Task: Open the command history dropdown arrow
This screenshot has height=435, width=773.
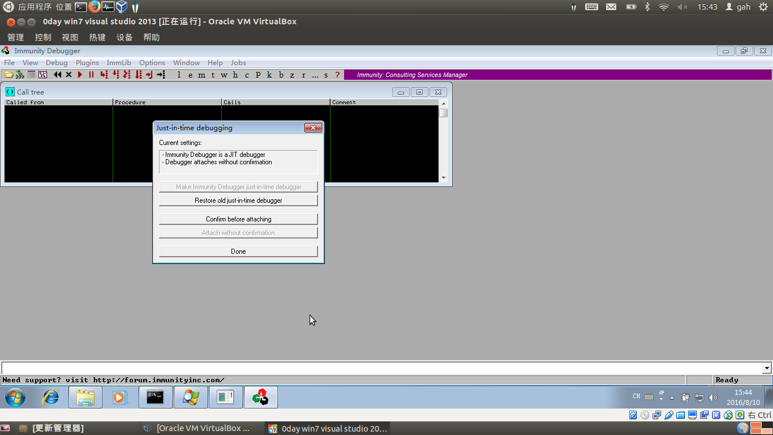Action: point(767,368)
